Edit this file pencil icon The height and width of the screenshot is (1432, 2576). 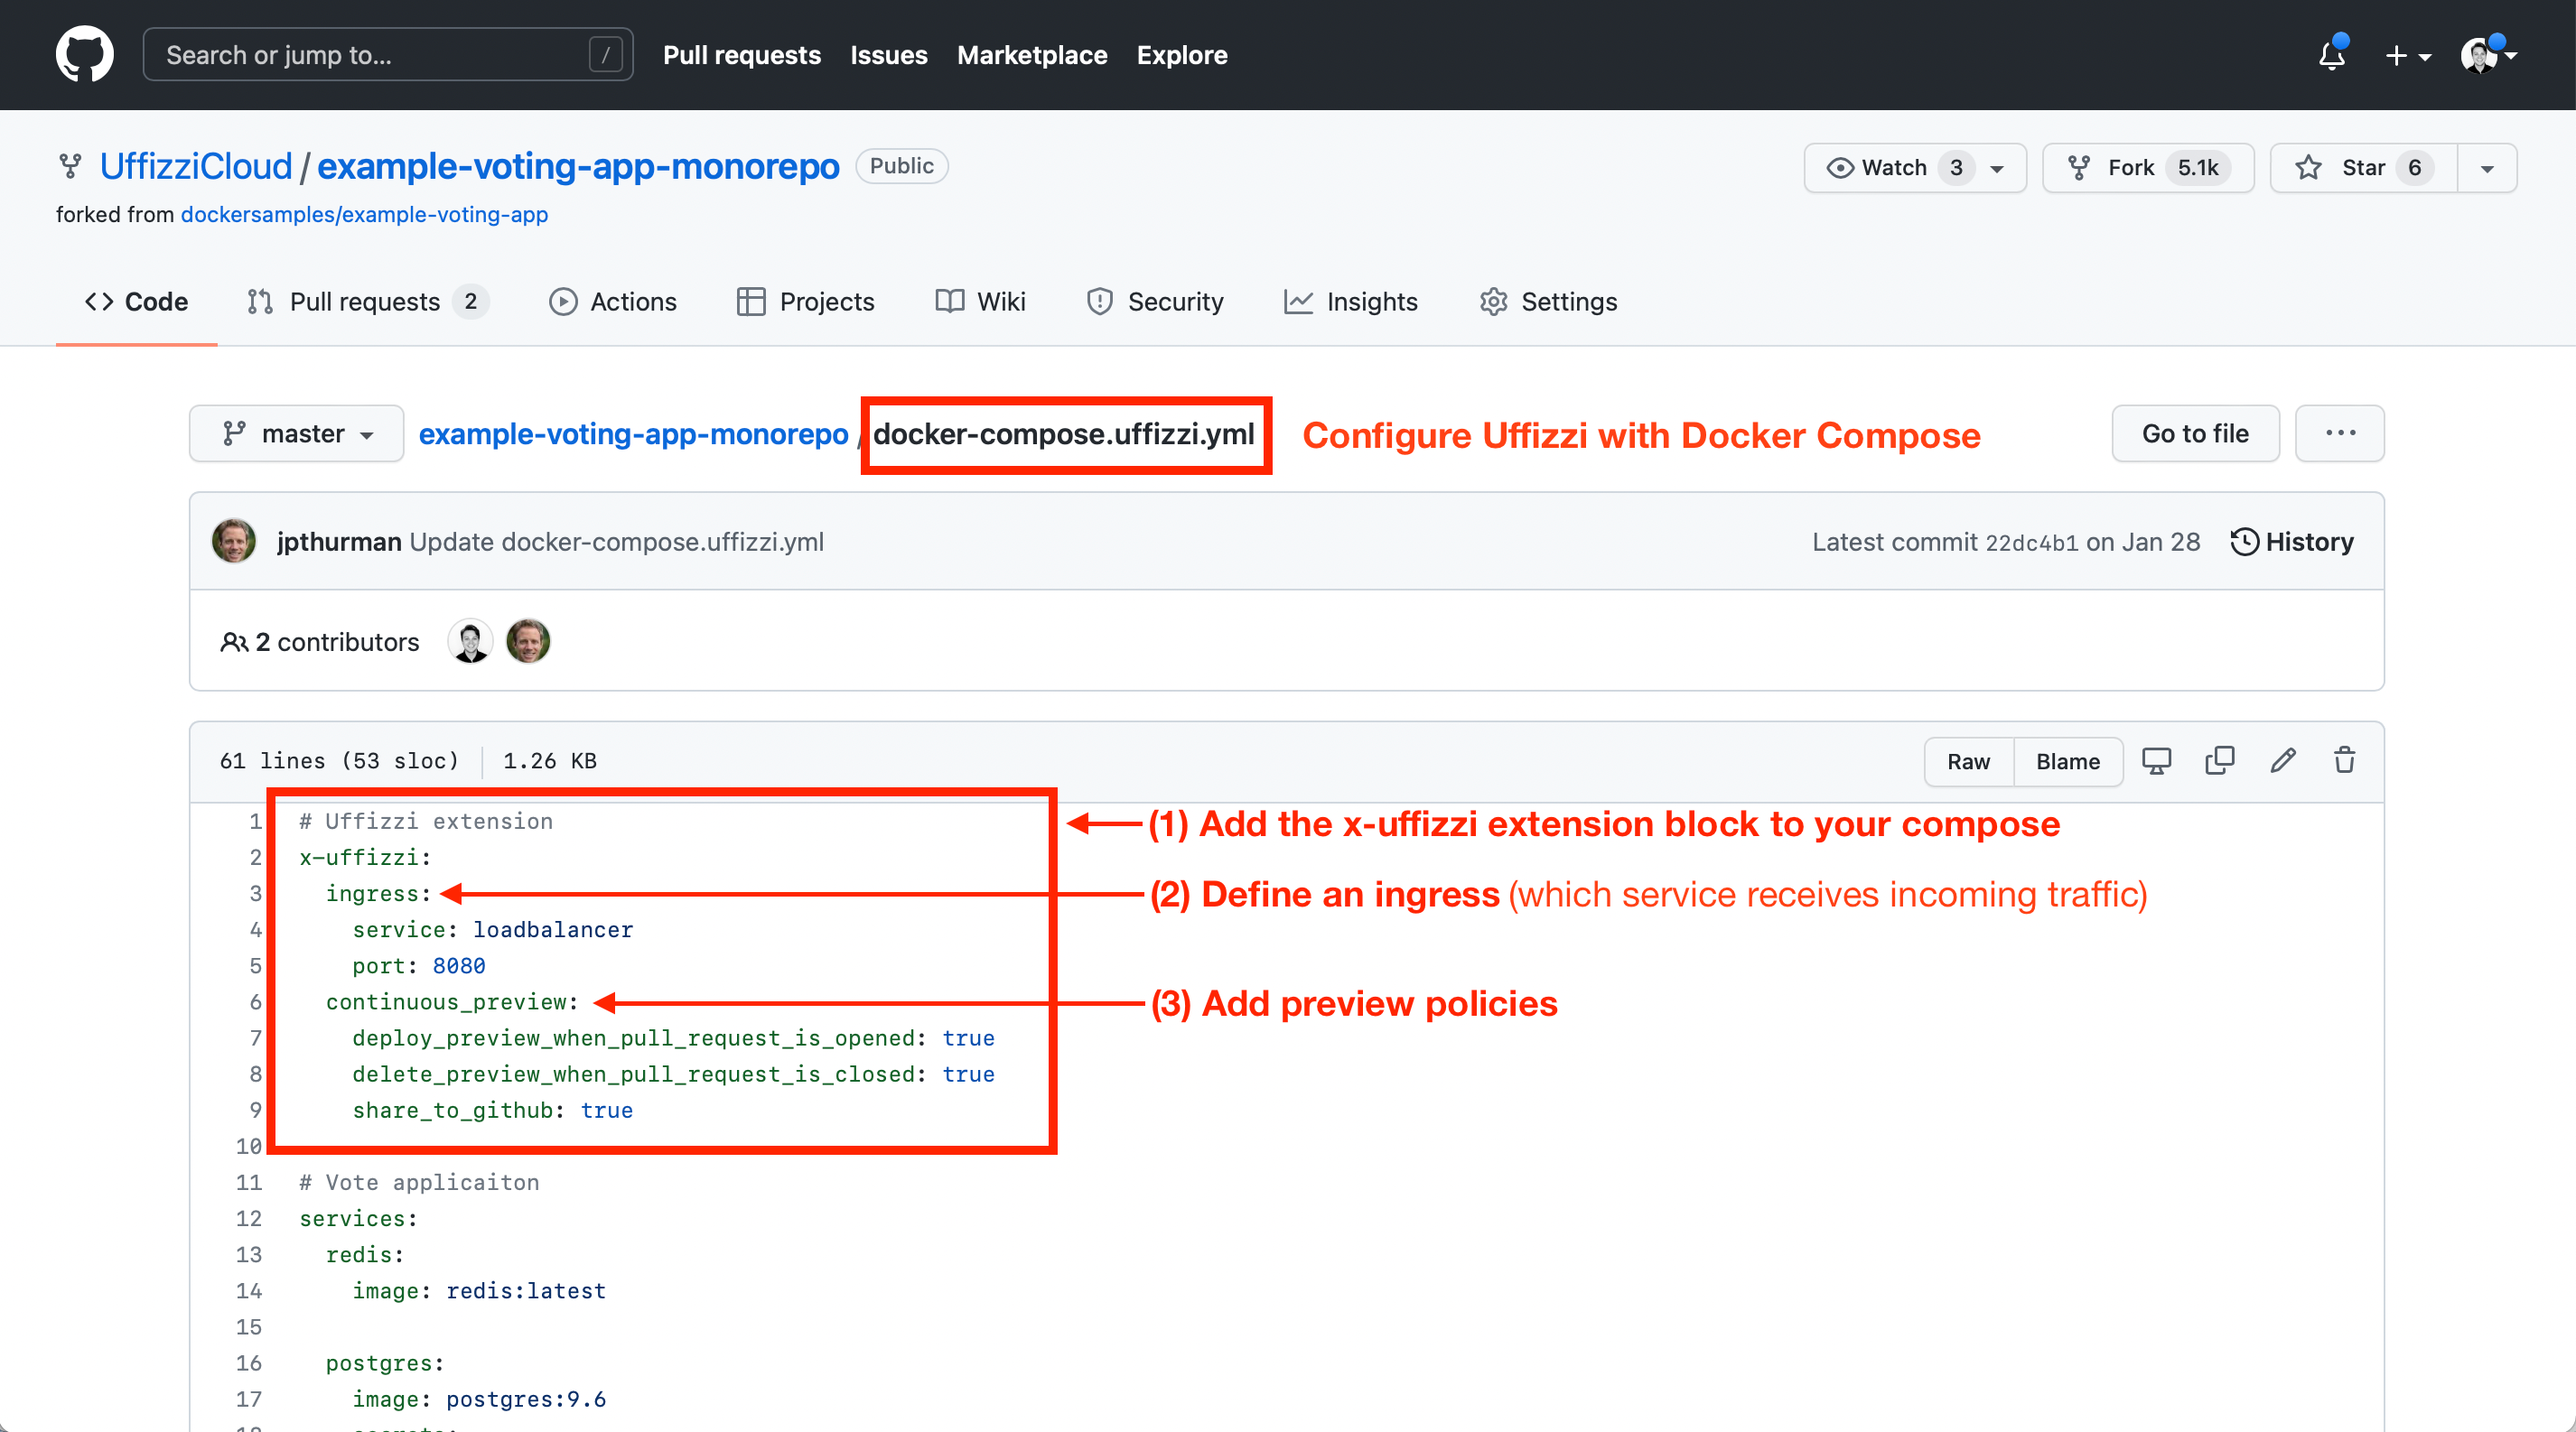point(2282,761)
